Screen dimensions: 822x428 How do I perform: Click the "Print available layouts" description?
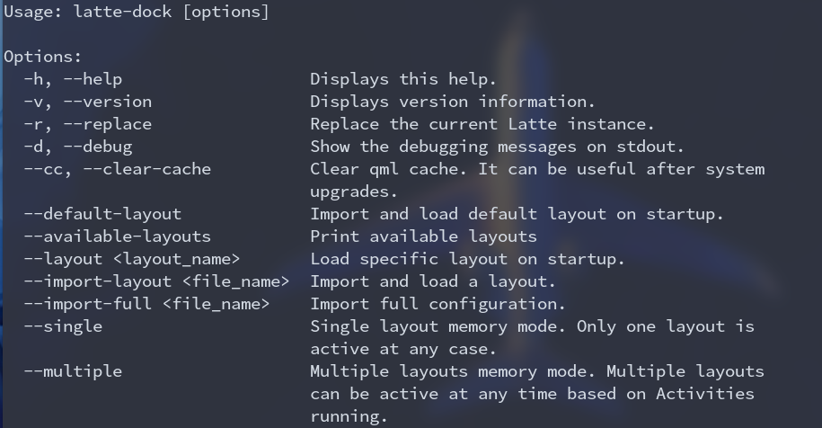423,236
